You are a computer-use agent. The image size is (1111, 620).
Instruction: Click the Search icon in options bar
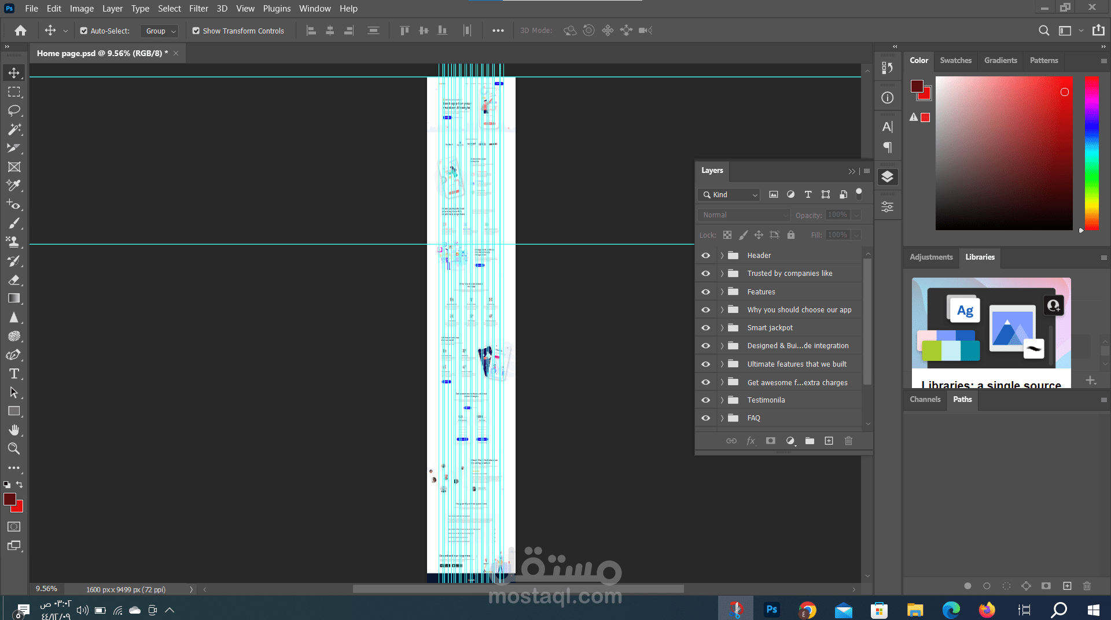pyautogui.click(x=1044, y=31)
